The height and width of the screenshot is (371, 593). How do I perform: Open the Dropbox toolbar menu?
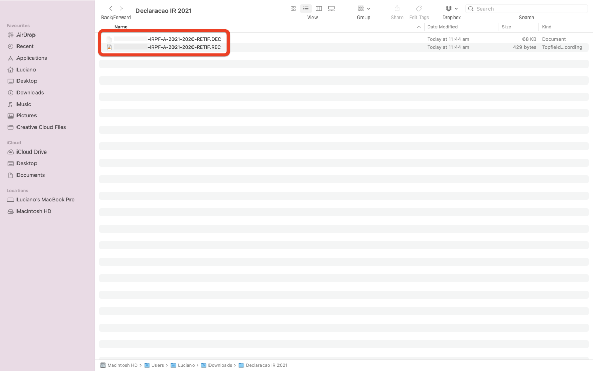click(451, 9)
